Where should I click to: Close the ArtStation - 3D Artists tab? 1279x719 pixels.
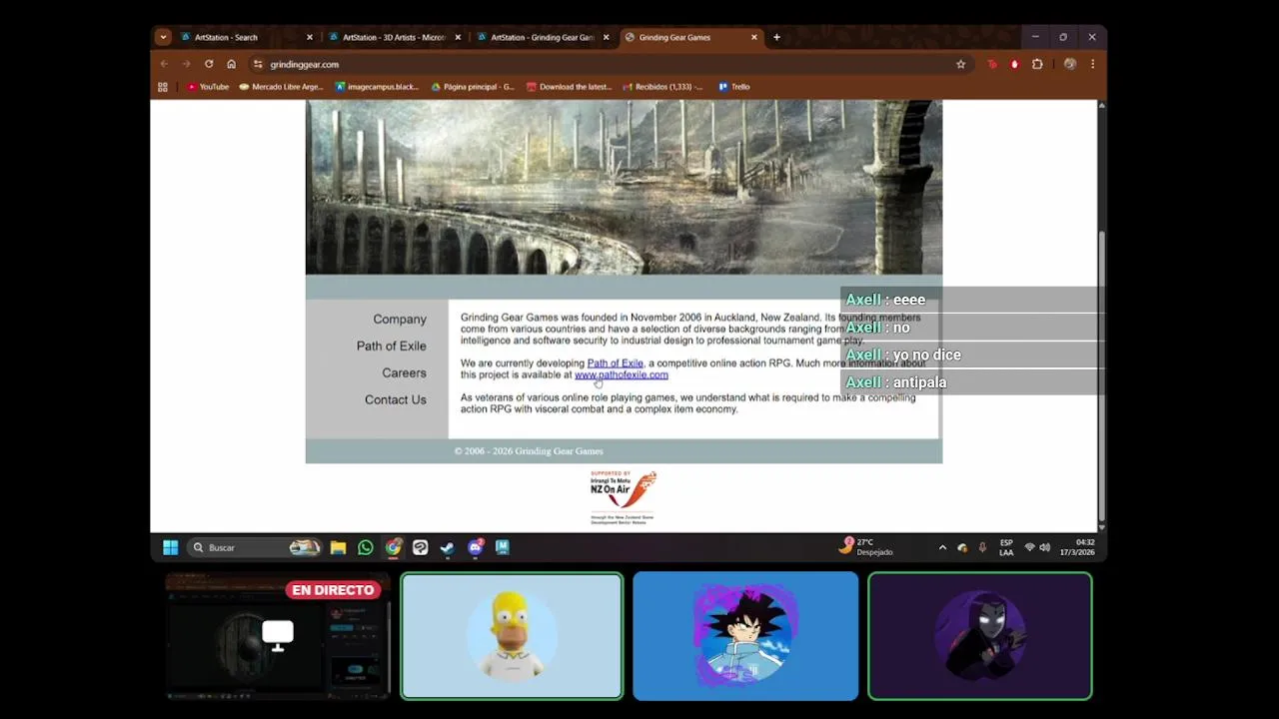458,37
